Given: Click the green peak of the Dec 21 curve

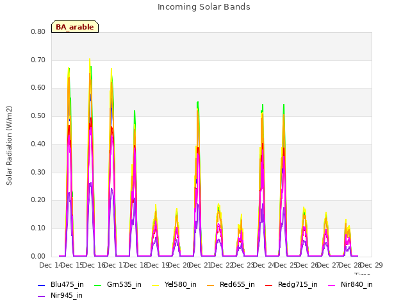Looking at the screenshot, I should coord(198,102).
